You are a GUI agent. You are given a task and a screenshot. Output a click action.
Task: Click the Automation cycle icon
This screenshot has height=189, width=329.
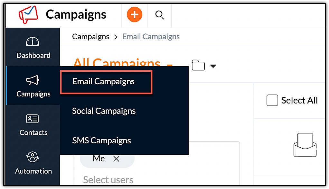[x=33, y=157]
